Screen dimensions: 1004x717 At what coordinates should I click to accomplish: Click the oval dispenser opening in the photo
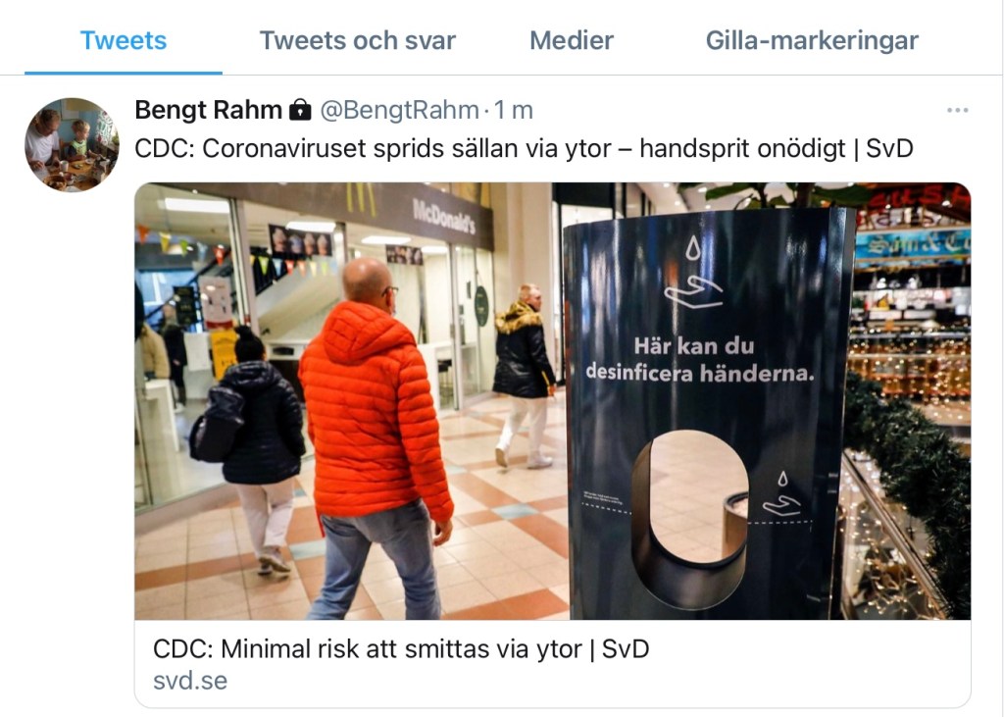pos(689,519)
